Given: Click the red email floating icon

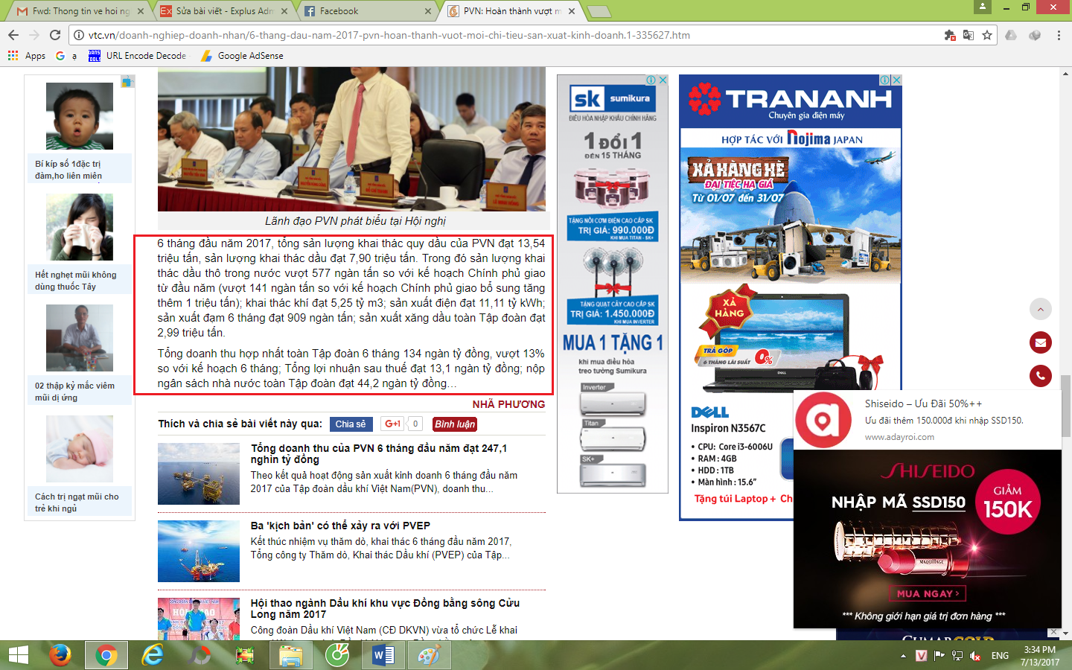Looking at the screenshot, I should click(x=1040, y=342).
